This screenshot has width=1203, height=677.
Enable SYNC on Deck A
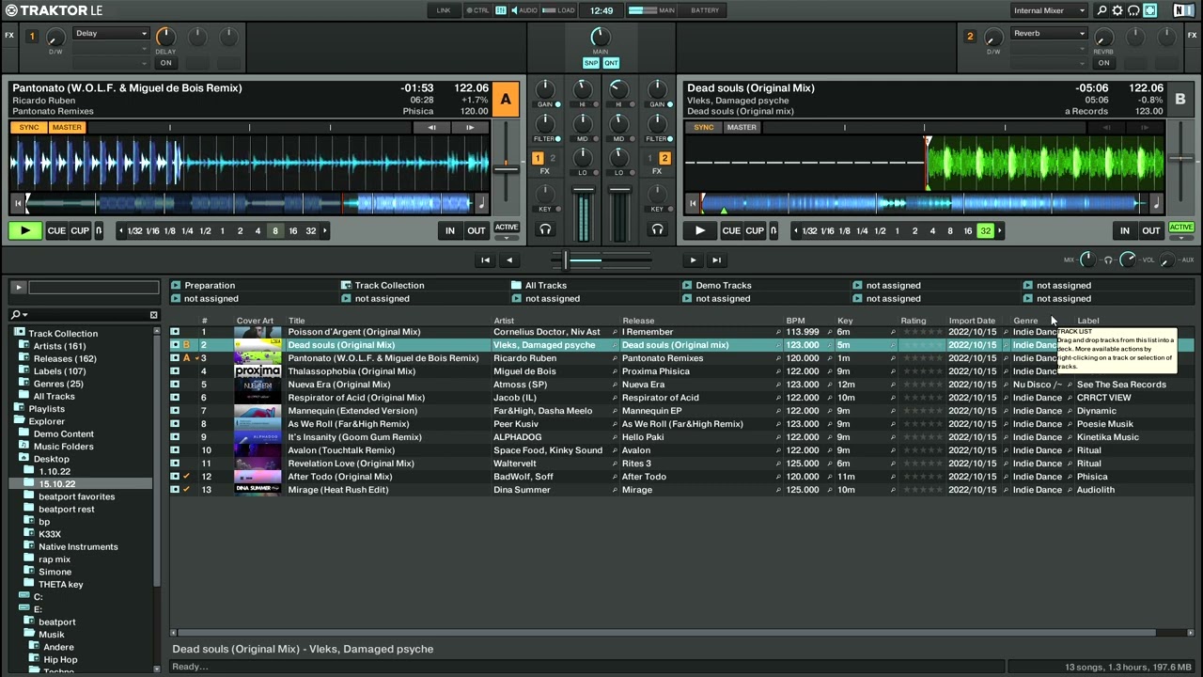pyautogui.click(x=29, y=127)
